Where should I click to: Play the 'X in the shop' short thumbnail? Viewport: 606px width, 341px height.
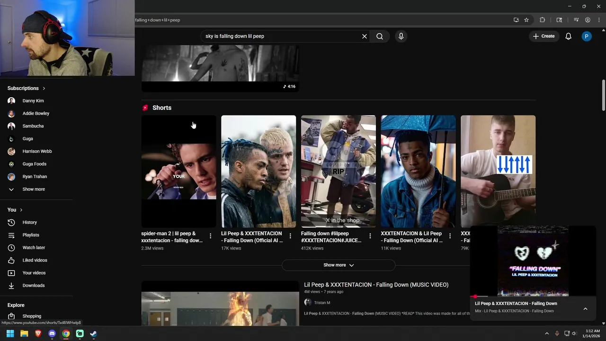click(x=339, y=171)
